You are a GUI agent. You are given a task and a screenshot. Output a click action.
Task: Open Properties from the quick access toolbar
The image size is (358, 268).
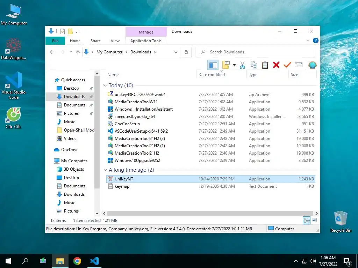coord(62,31)
